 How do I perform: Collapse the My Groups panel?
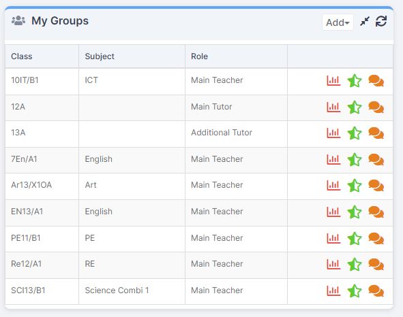click(365, 21)
